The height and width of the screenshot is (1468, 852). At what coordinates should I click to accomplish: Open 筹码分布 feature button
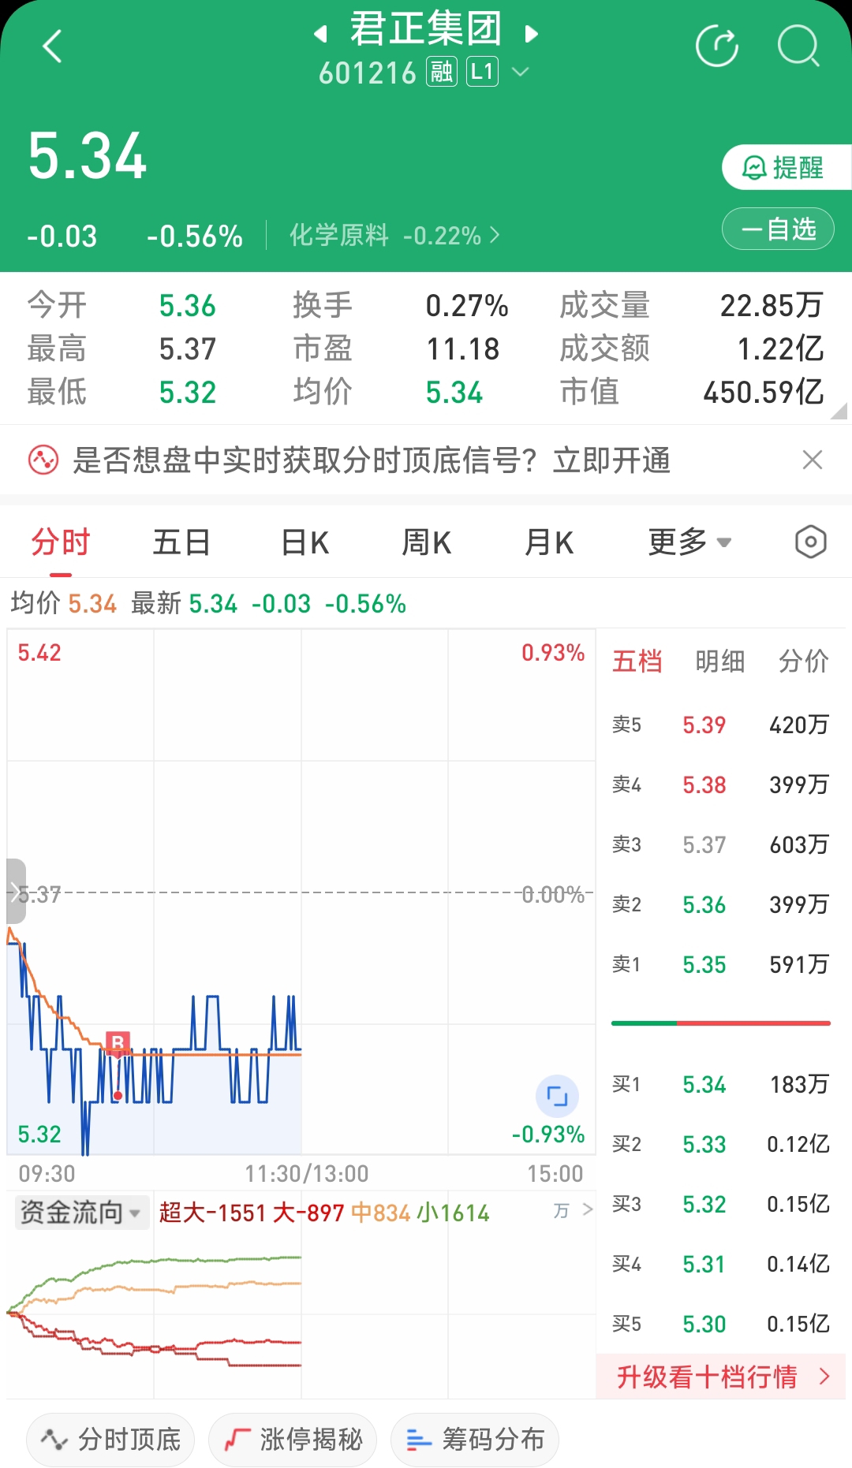pyautogui.click(x=475, y=1440)
